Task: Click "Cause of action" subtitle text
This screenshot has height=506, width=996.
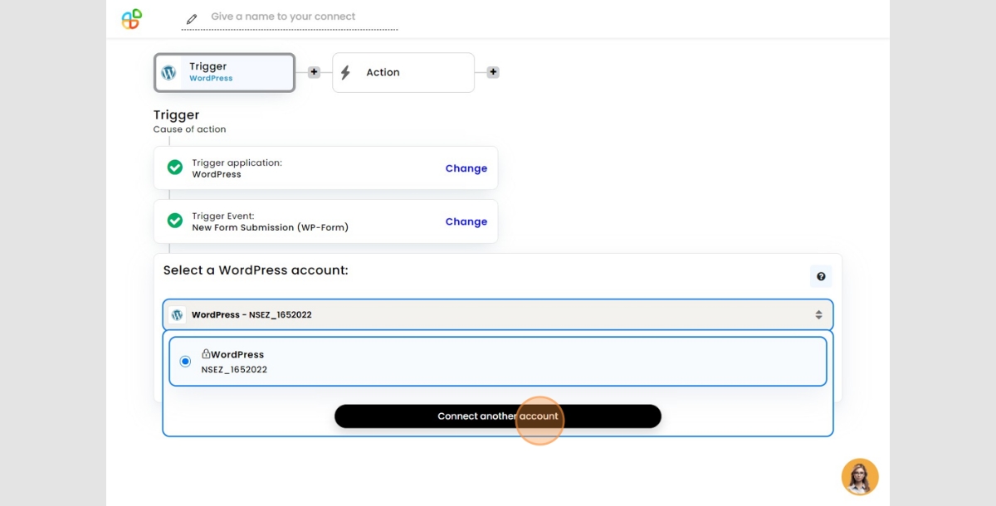Action: pos(189,129)
